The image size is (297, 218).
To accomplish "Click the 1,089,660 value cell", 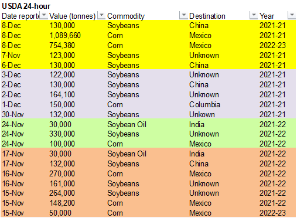I will tap(65, 36).
